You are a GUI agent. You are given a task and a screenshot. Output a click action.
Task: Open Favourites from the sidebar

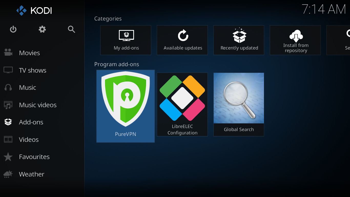click(42, 157)
